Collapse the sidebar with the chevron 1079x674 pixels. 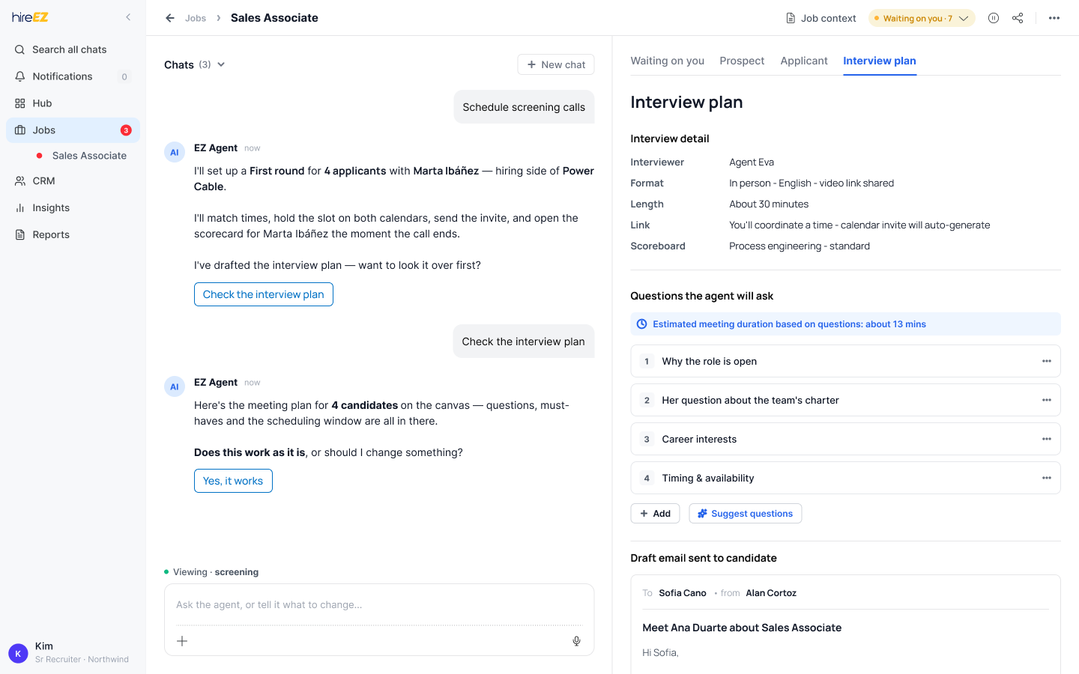click(x=128, y=17)
